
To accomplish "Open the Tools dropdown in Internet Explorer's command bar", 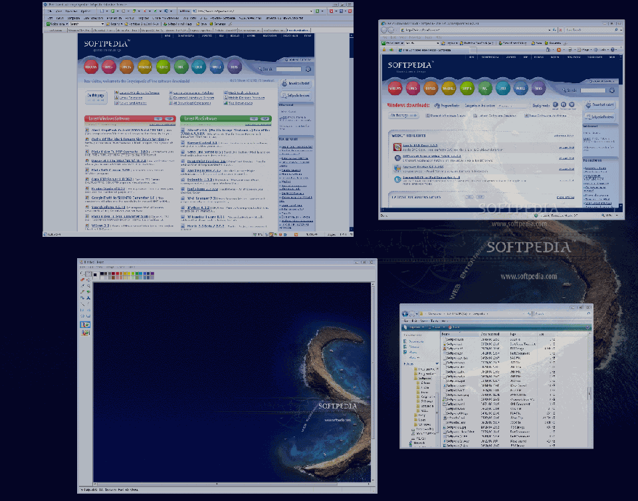I will coord(599,50).
